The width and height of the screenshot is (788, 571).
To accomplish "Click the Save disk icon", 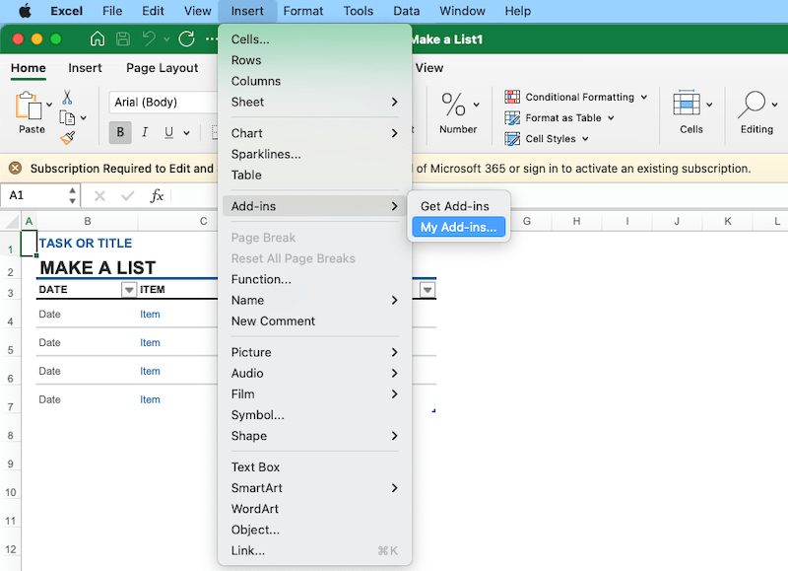I will pos(123,38).
